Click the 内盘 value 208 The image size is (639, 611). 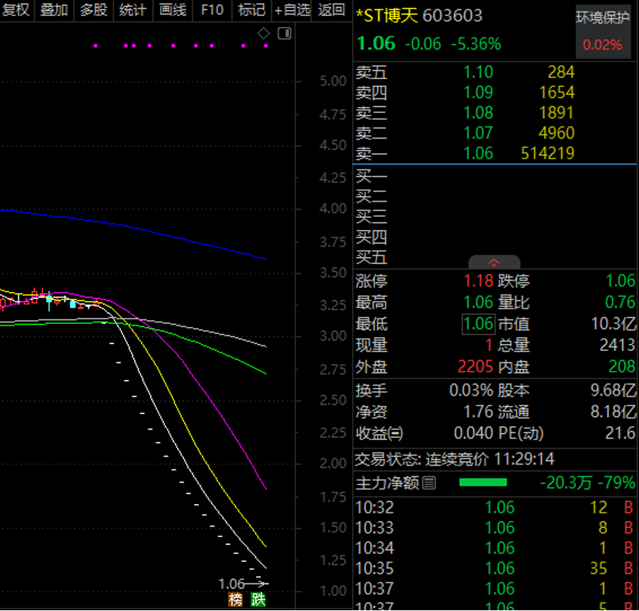(x=622, y=367)
